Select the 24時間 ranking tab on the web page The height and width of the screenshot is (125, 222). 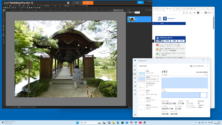tap(167, 41)
